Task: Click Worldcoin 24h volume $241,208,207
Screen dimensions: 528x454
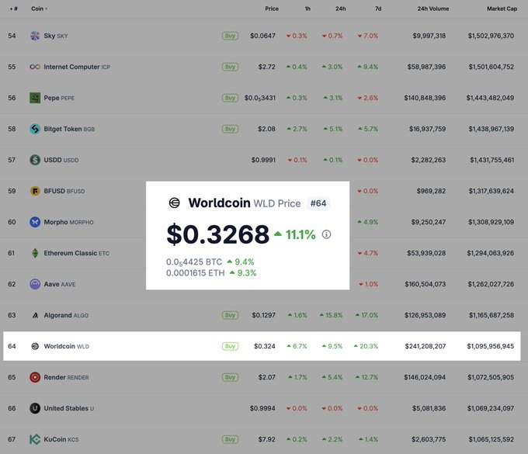Action: (x=426, y=346)
